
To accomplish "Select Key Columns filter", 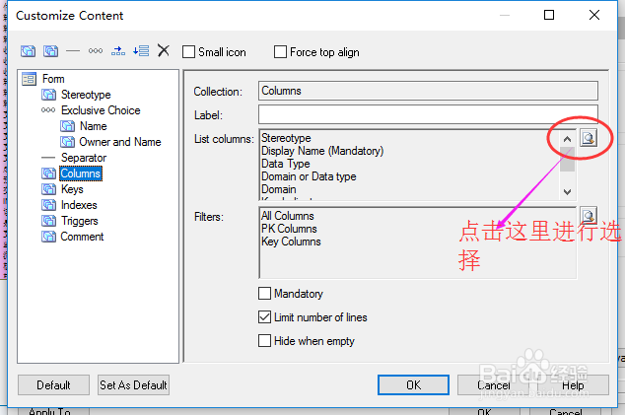I will [291, 242].
